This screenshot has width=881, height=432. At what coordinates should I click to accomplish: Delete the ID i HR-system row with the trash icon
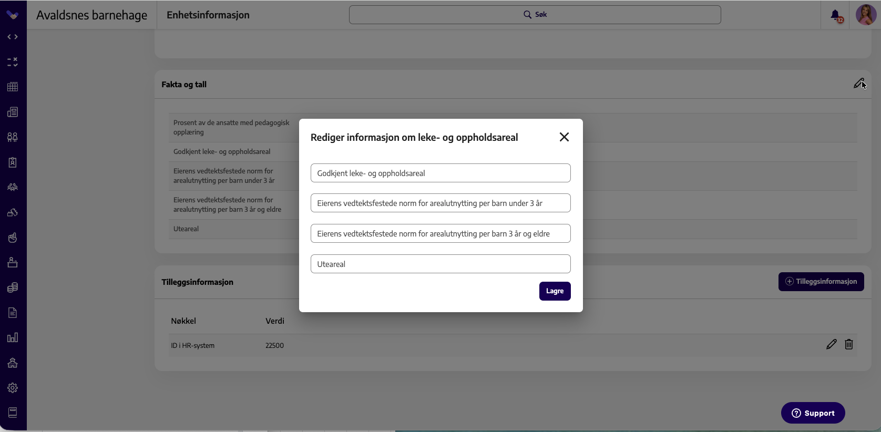click(x=849, y=344)
